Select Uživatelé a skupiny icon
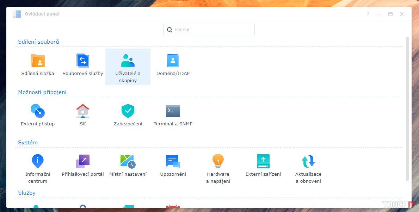Viewport: 419px width, 212px height. click(128, 61)
